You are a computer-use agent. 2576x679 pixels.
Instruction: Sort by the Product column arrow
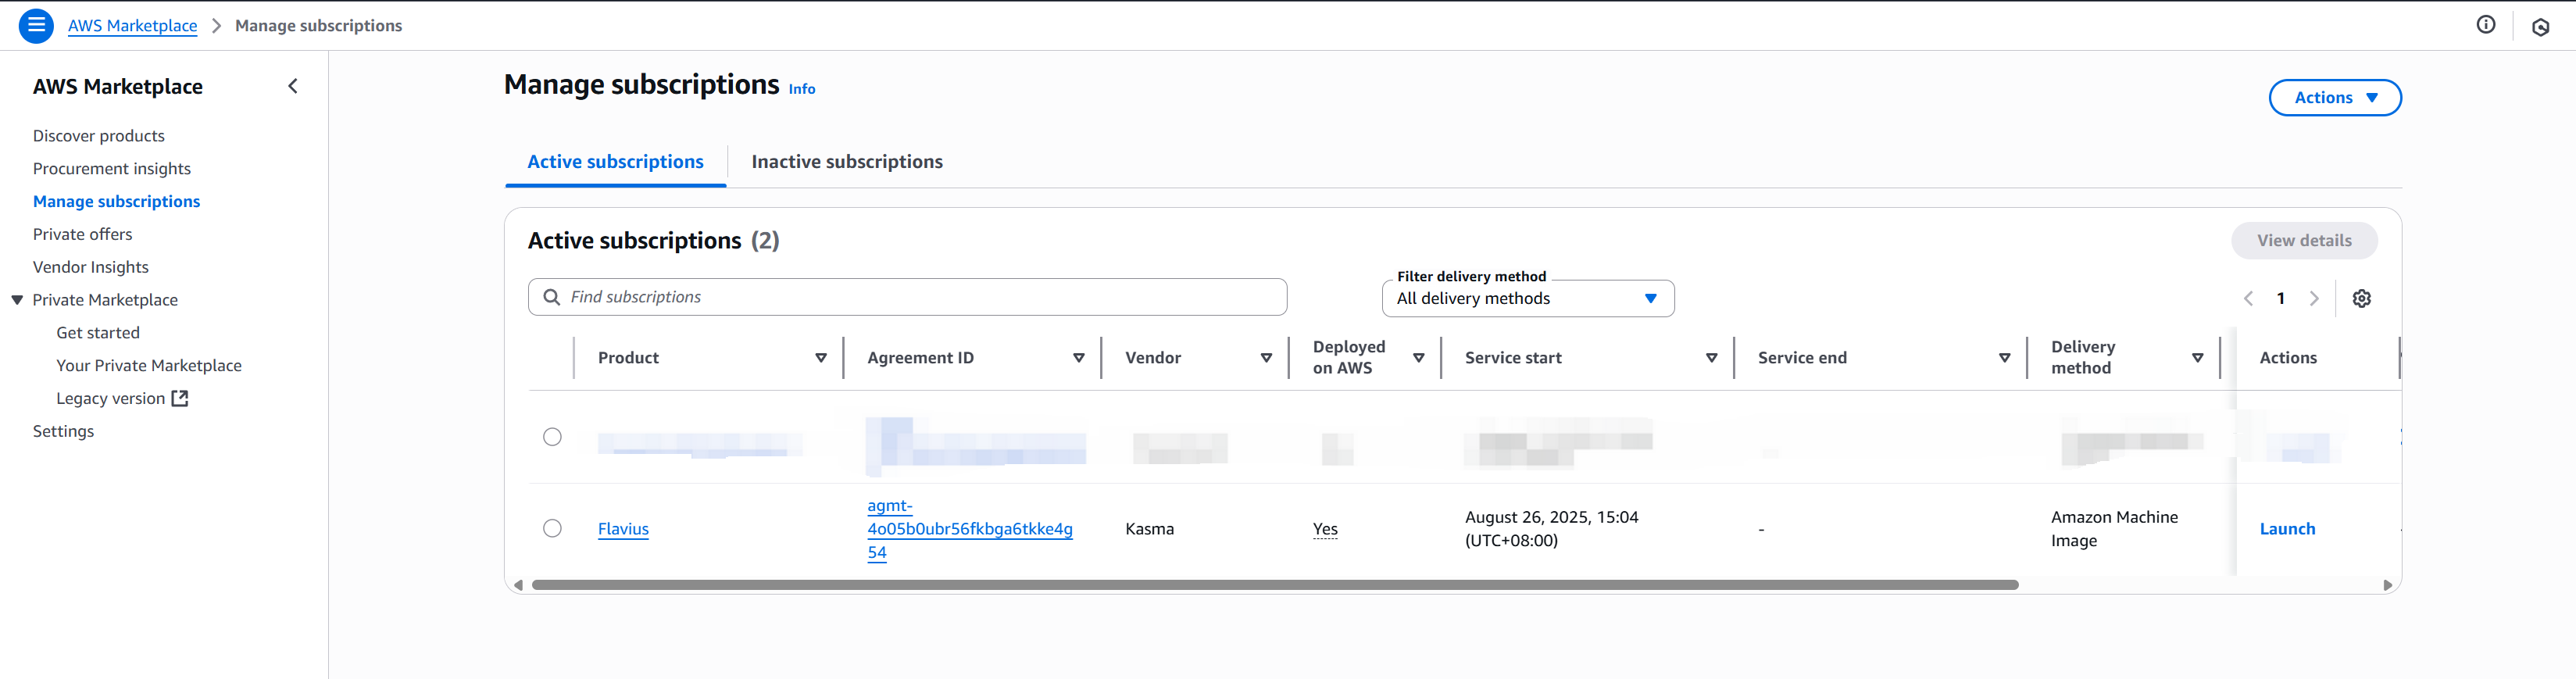click(820, 358)
